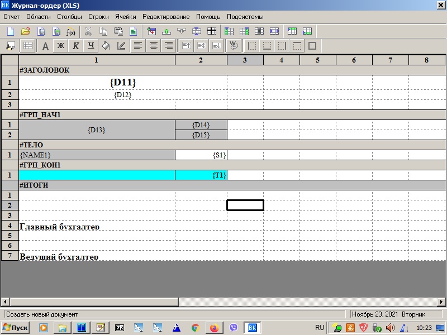Screen dimensions: 447x335
Task: Select the paint bucket fill tool
Action: (106, 46)
